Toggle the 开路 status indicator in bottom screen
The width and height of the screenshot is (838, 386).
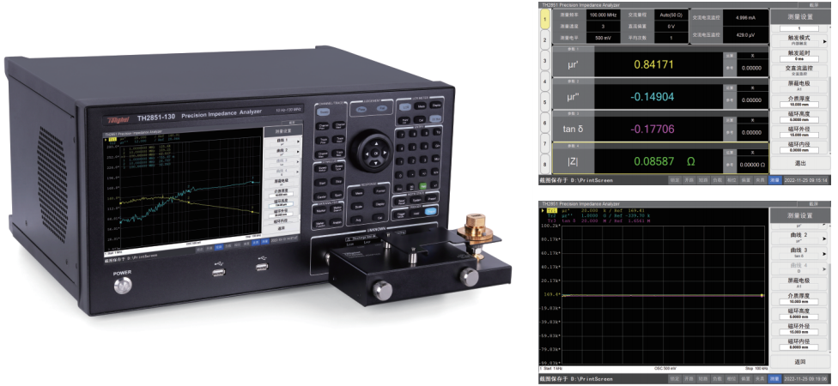[689, 377]
